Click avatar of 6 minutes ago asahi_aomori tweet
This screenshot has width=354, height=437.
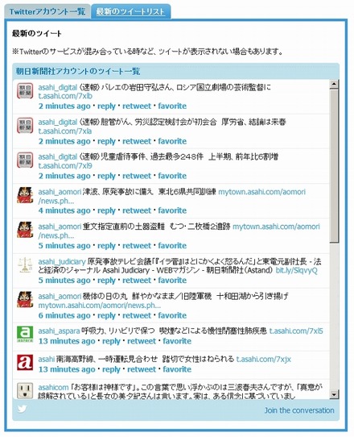tap(25, 299)
